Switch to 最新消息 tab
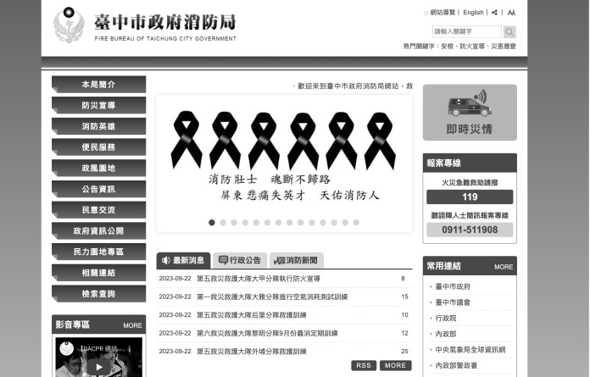This screenshot has width=590, height=377. click(x=183, y=260)
